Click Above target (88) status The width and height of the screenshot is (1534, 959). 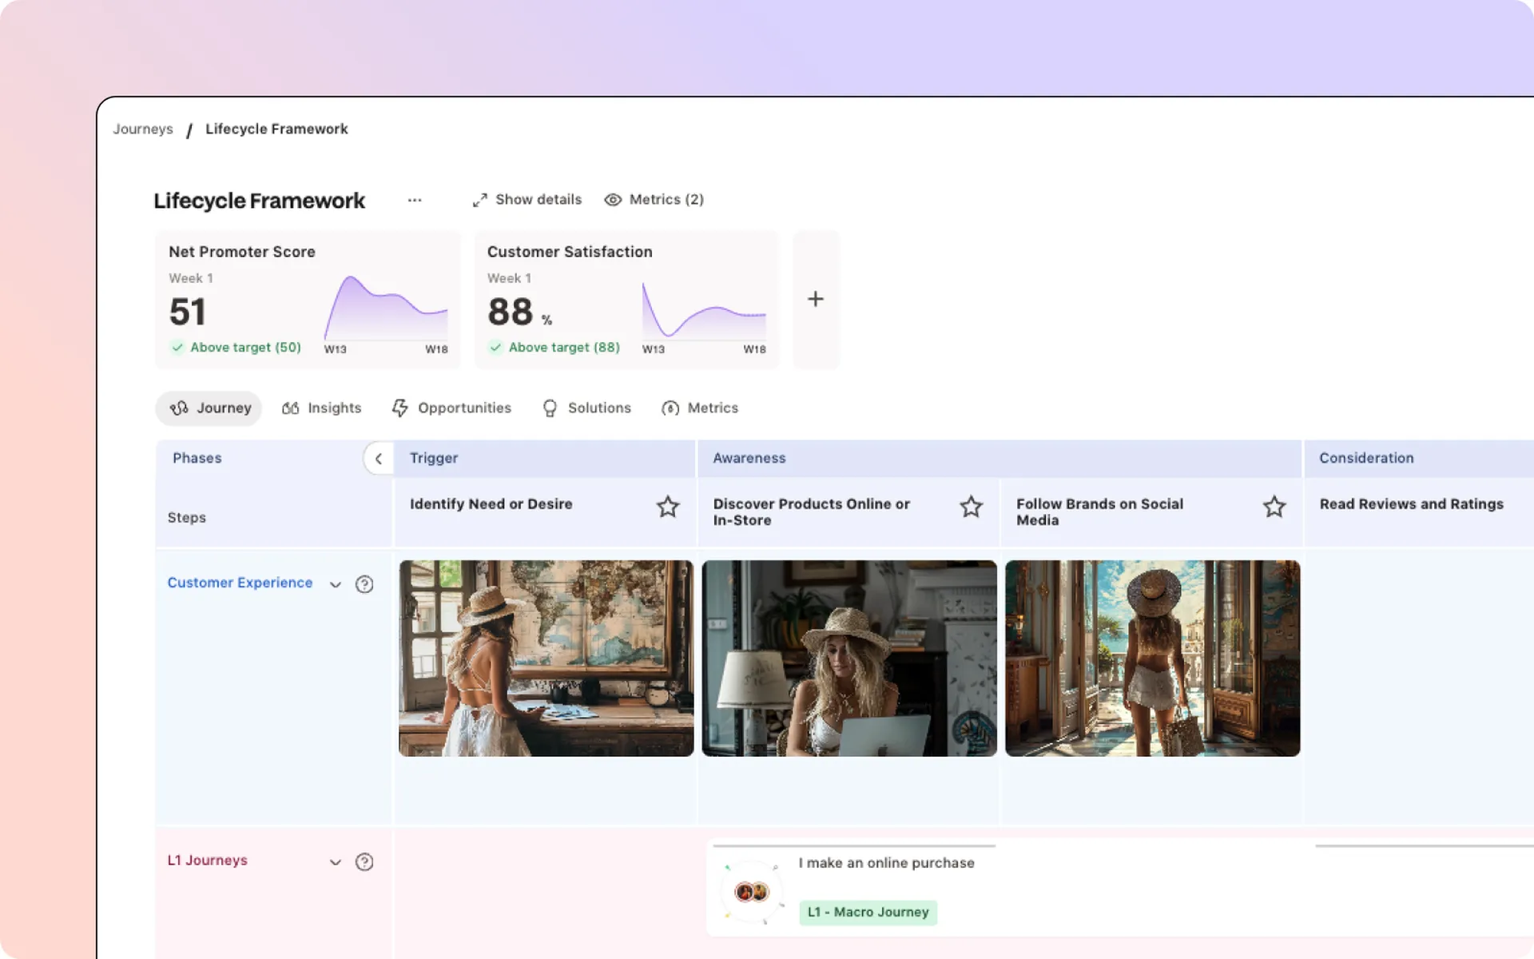pyautogui.click(x=555, y=348)
